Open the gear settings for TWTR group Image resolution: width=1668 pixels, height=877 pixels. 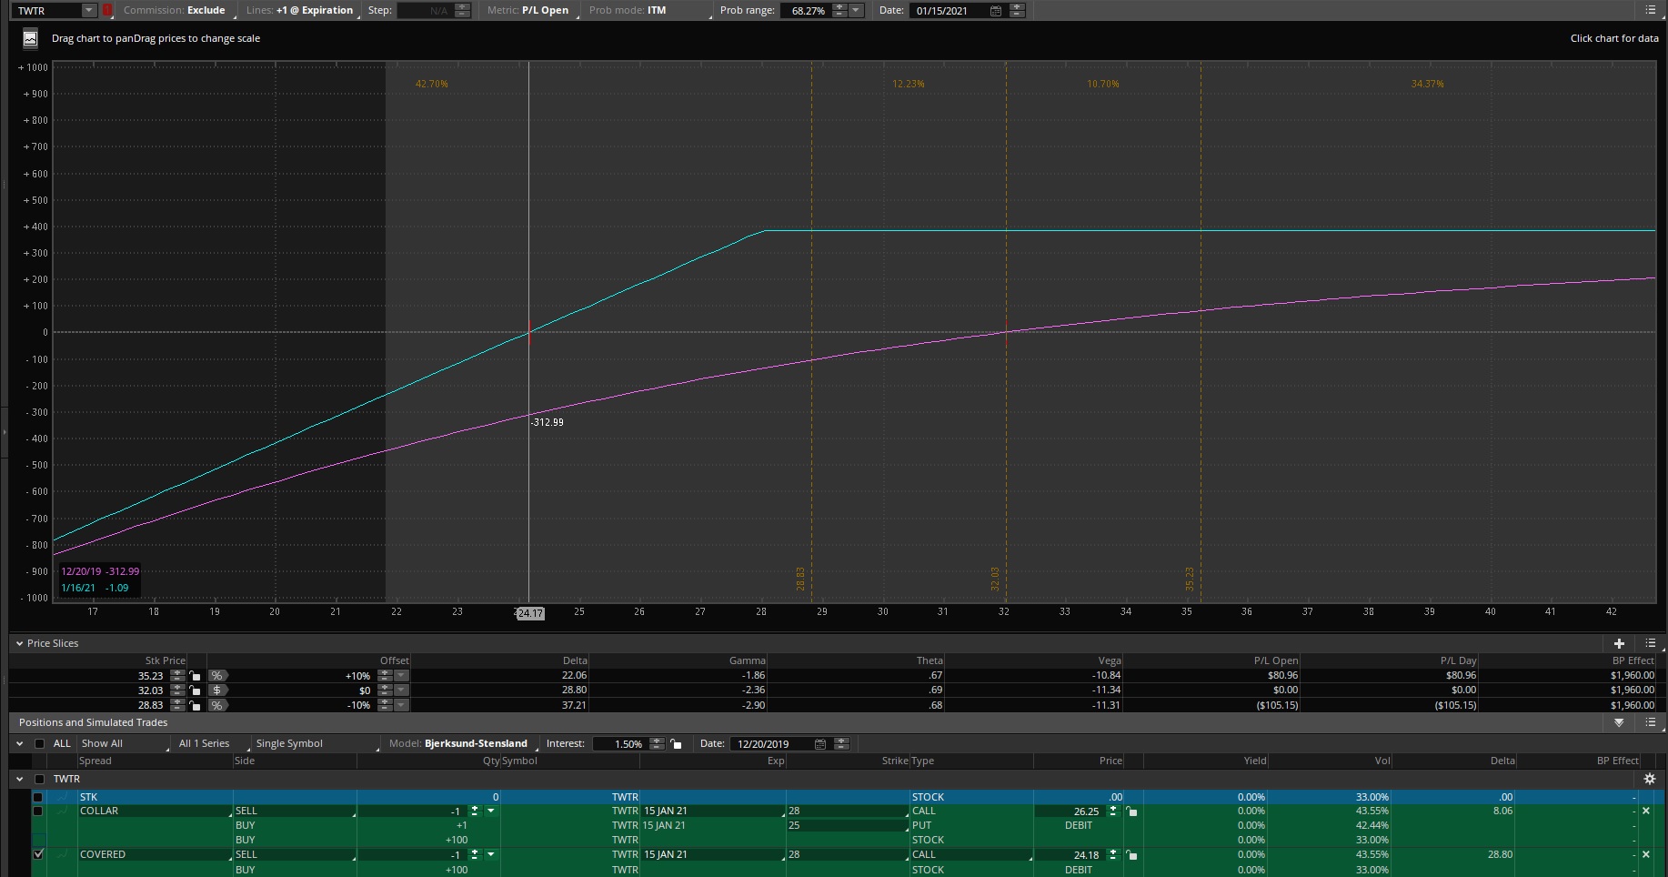[x=1650, y=779]
